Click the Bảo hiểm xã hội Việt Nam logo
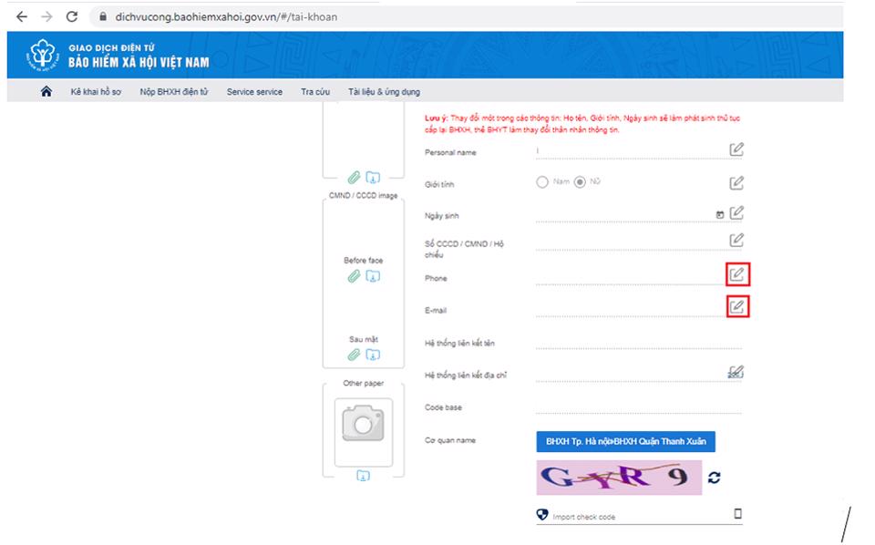This screenshot has width=875, height=545. pyautogui.click(x=43, y=55)
